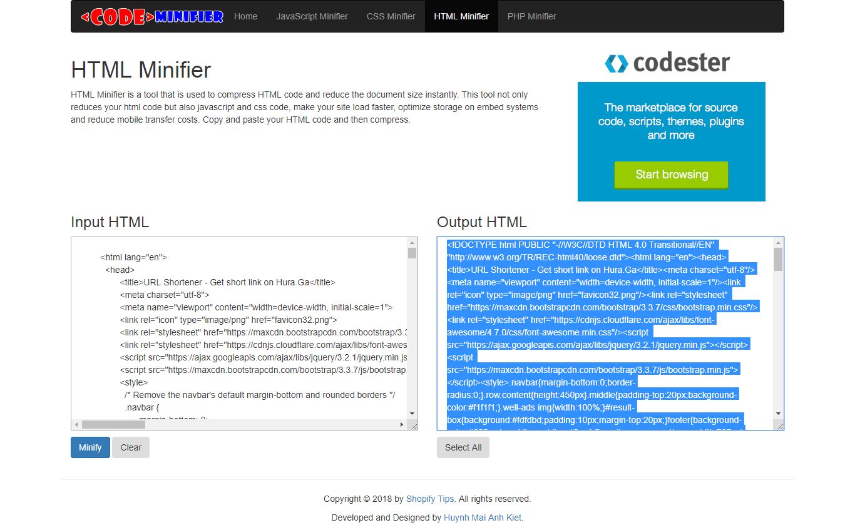Click the input horizontal scrollbar thumb
Viewport: 855px width, 530px height.
[x=113, y=424]
